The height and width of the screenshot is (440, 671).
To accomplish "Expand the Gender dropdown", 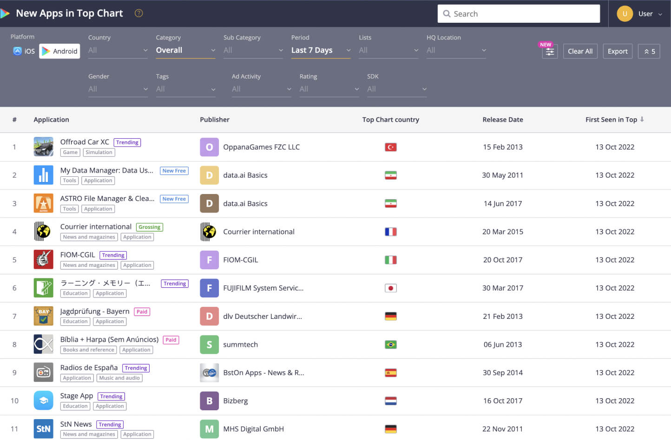I will click(x=118, y=89).
